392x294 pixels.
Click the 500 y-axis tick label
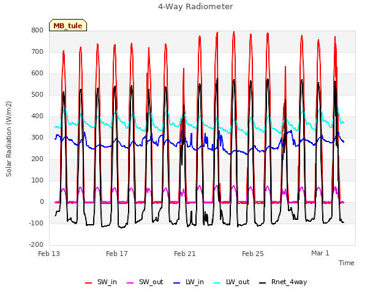[37, 95]
